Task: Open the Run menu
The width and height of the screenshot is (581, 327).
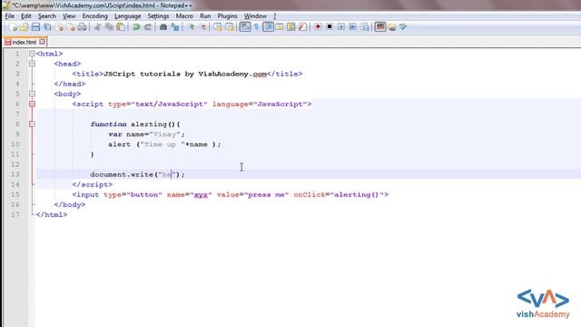Action: click(205, 16)
